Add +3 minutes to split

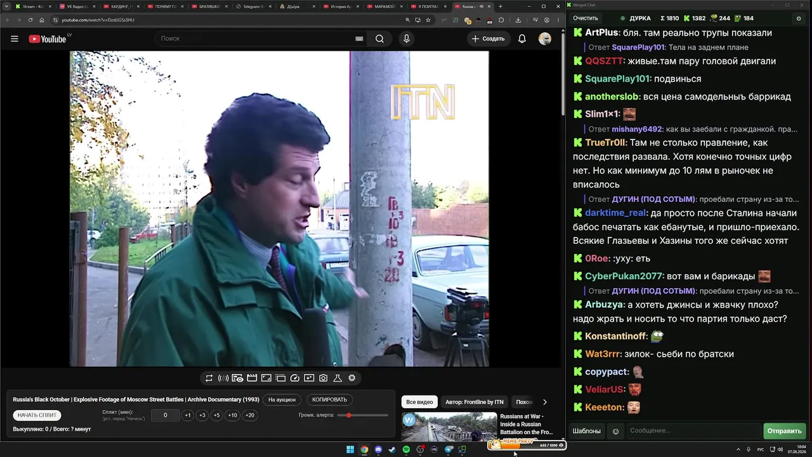(202, 415)
